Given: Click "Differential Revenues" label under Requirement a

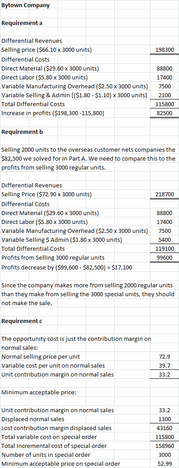Looking at the screenshot, I should tap(32, 41).
